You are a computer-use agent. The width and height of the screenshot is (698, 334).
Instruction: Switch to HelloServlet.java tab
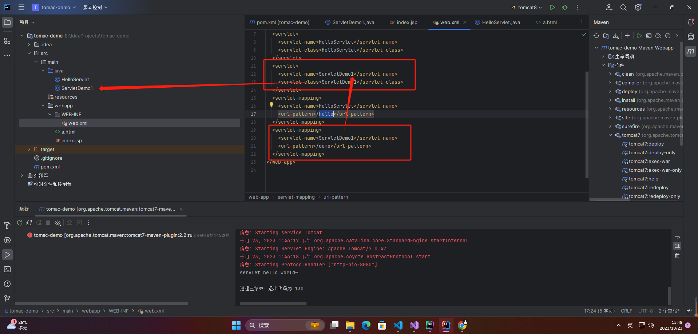click(497, 22)
